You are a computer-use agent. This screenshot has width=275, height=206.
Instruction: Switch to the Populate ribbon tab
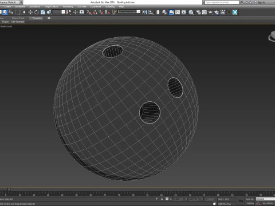point(37,18)
